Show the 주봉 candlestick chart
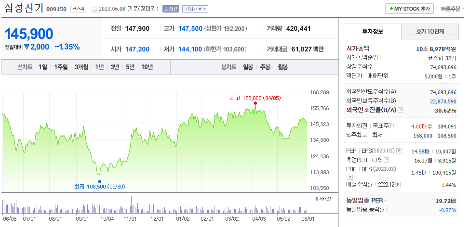 tap(265, 67)
